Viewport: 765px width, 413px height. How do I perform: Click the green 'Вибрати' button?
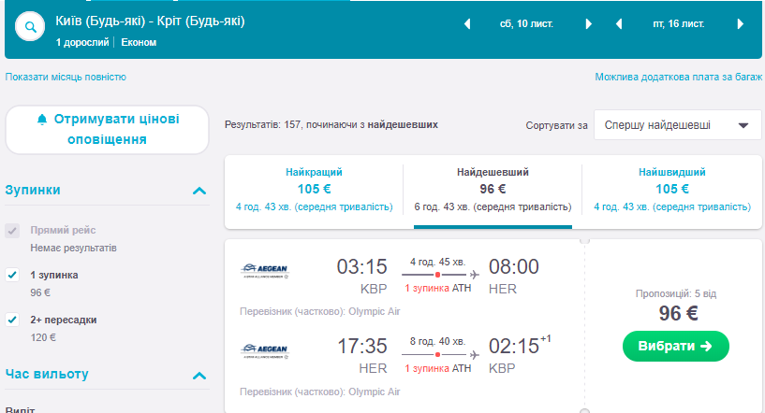[675, 346]
